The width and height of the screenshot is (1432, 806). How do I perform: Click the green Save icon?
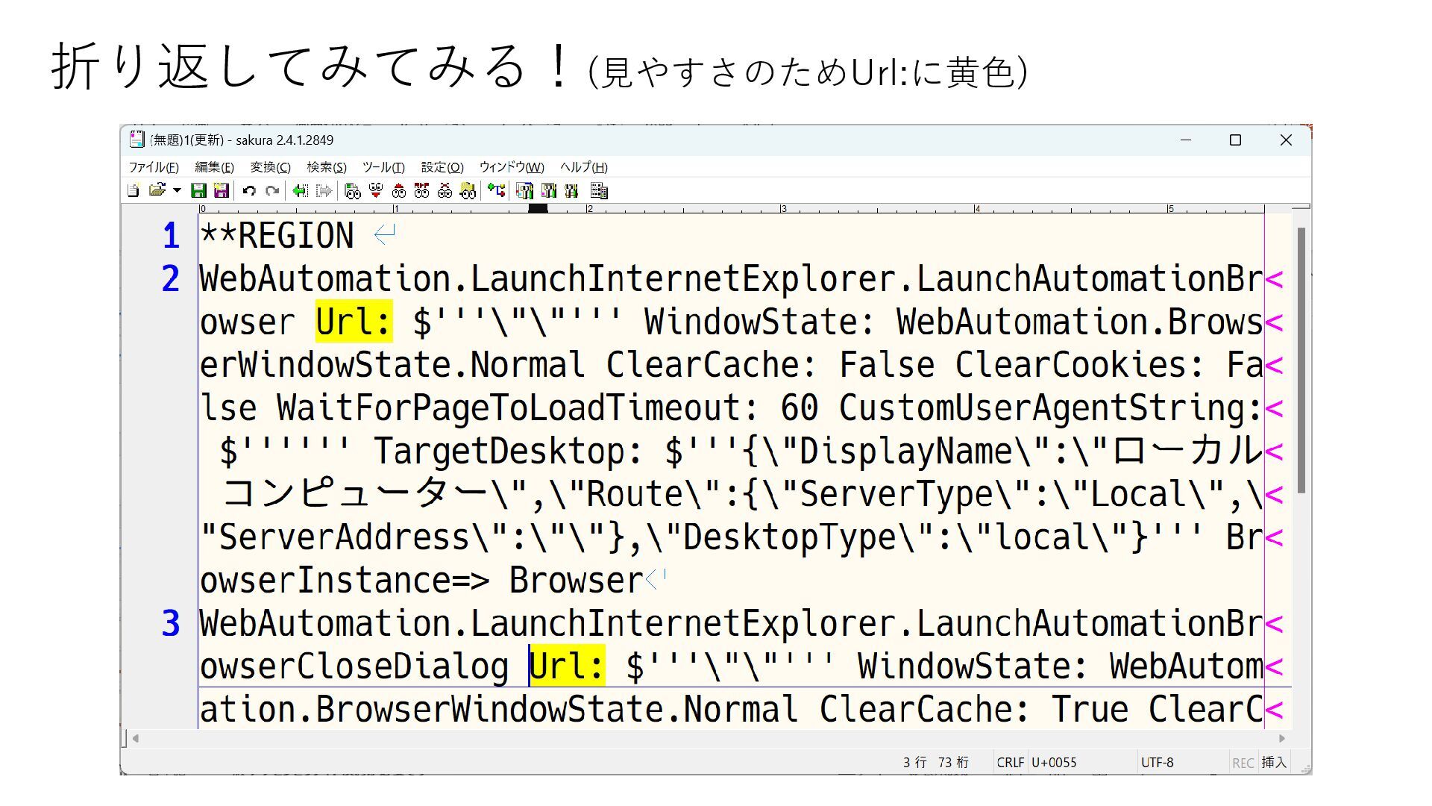click(198, 191)
